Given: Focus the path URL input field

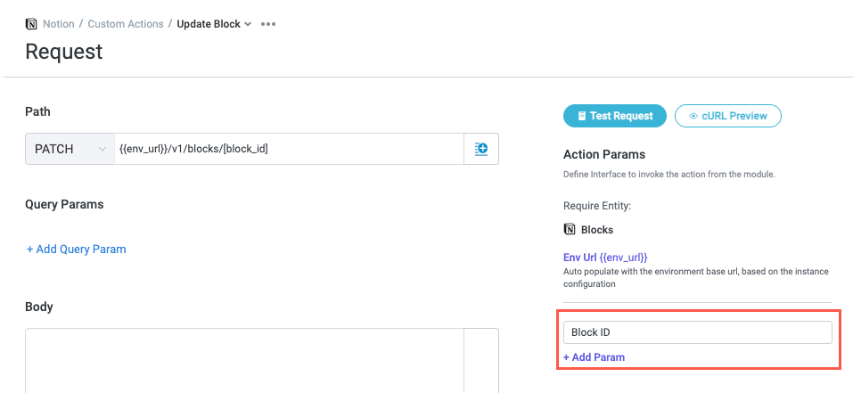Looking at the screenshot, I should click(289, 149).
